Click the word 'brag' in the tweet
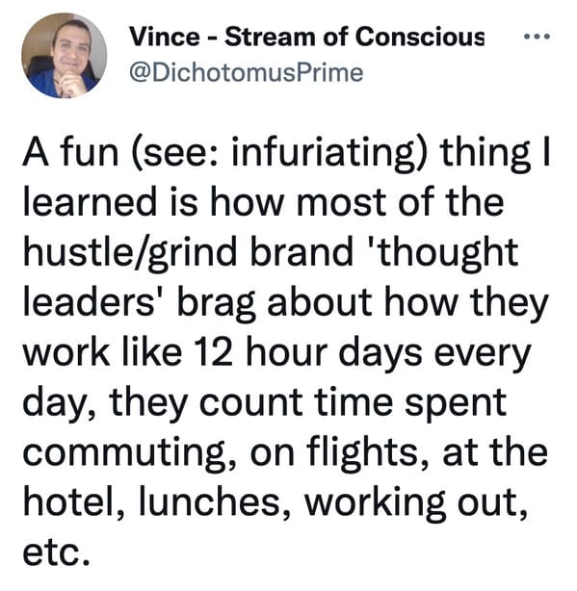The height and width of the screenshot is (591, 577). pos(218,304)
